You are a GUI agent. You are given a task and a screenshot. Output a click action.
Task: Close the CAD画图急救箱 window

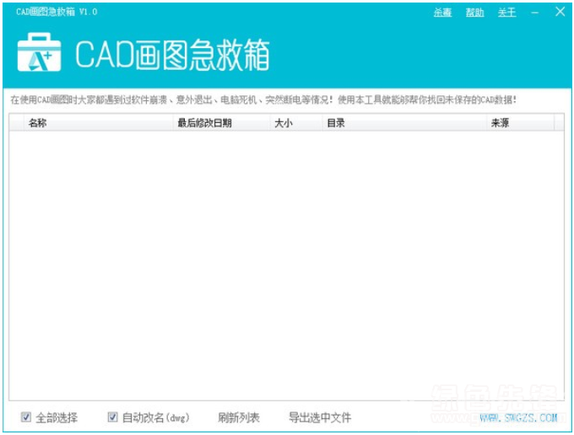560,12
